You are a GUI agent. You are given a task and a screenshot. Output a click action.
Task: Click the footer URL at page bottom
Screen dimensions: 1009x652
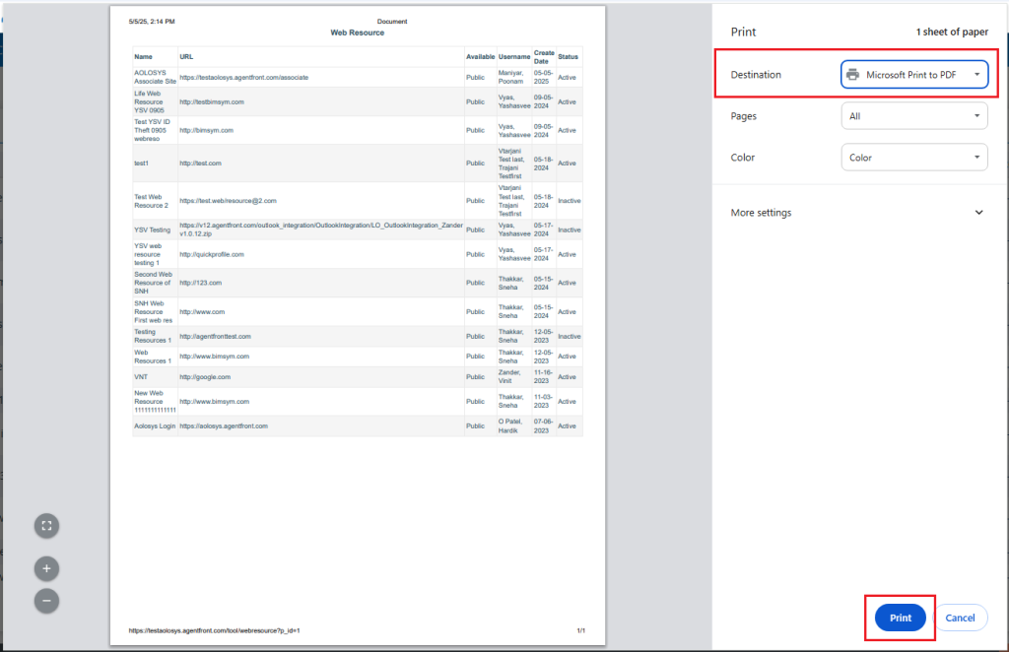click(214, 630)
